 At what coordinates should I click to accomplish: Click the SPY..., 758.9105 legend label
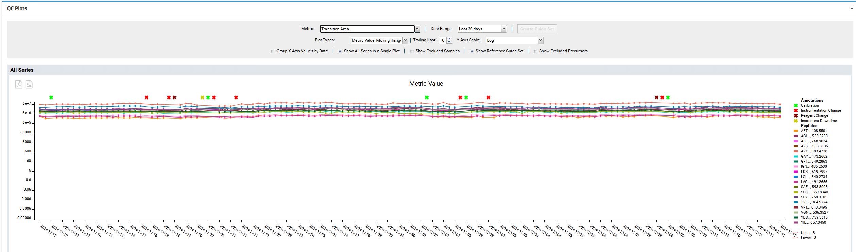[814, 197]
